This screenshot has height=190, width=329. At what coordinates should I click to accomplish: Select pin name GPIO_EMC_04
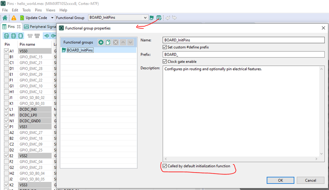tap(31, 162)
